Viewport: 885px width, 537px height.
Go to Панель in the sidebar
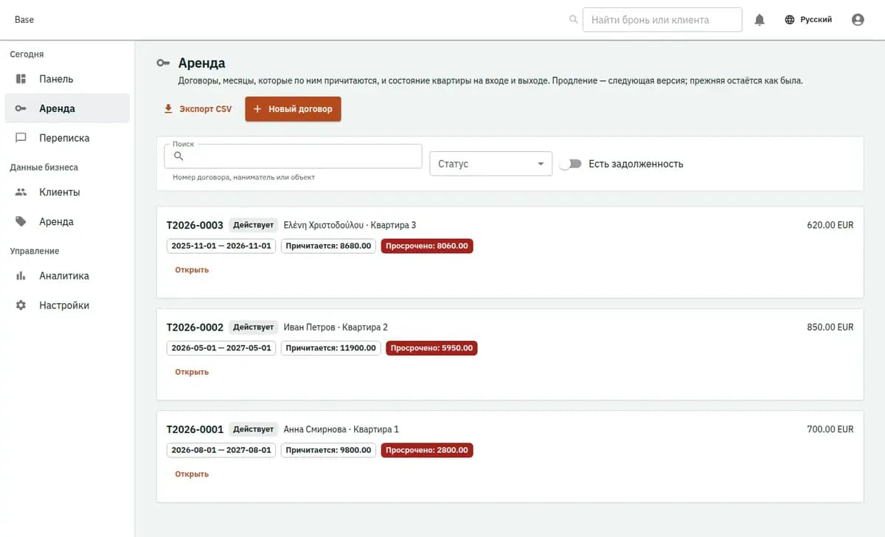tap(67, 79)
